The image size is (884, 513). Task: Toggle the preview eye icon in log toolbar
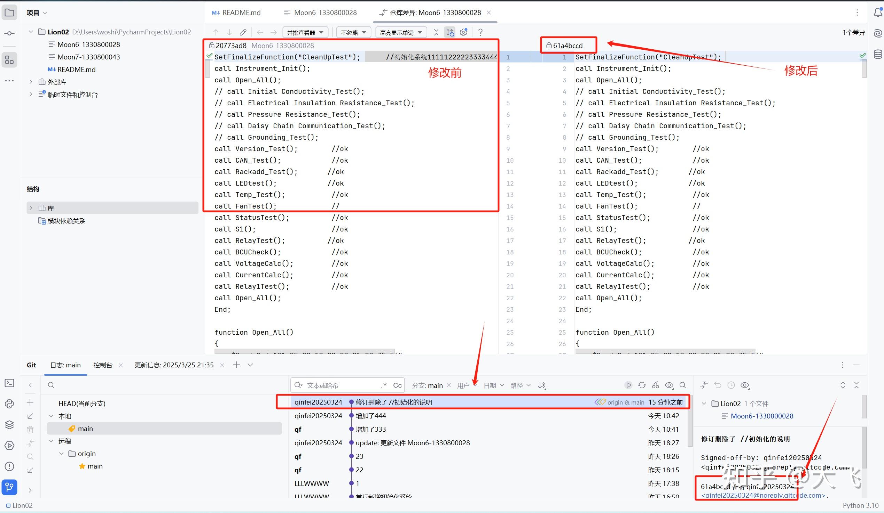tap(669, 385)
